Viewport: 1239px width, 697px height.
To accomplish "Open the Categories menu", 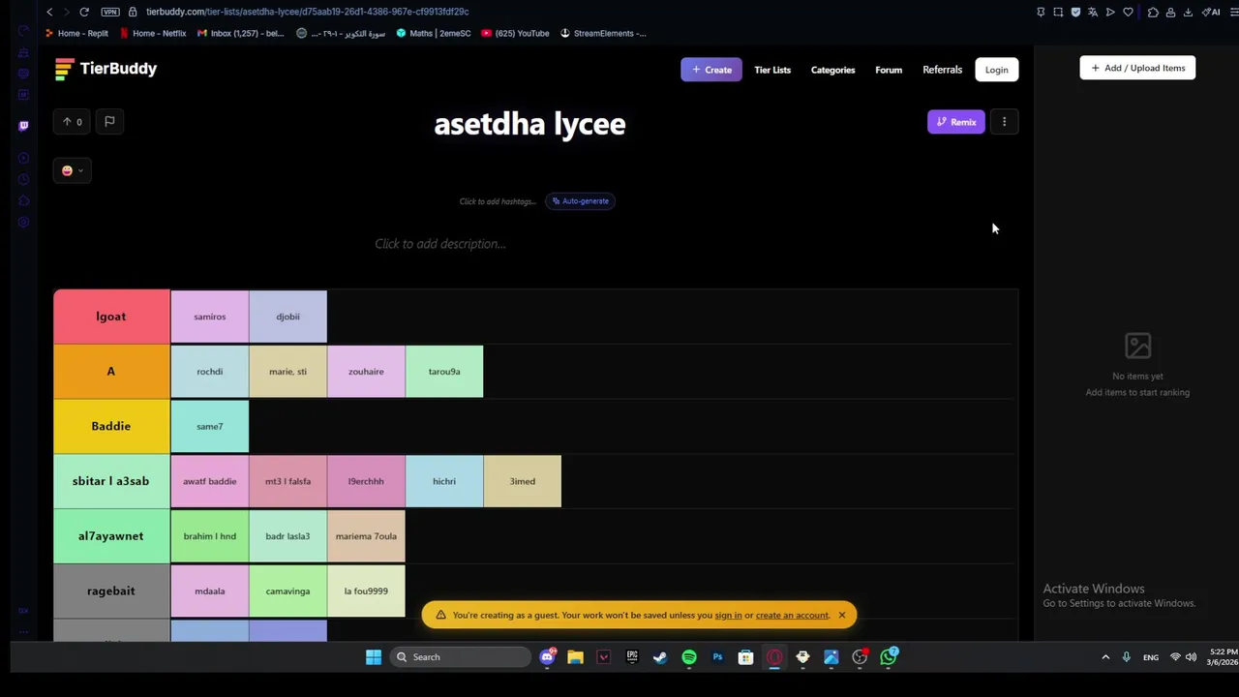I will click(x=832, y=70).
